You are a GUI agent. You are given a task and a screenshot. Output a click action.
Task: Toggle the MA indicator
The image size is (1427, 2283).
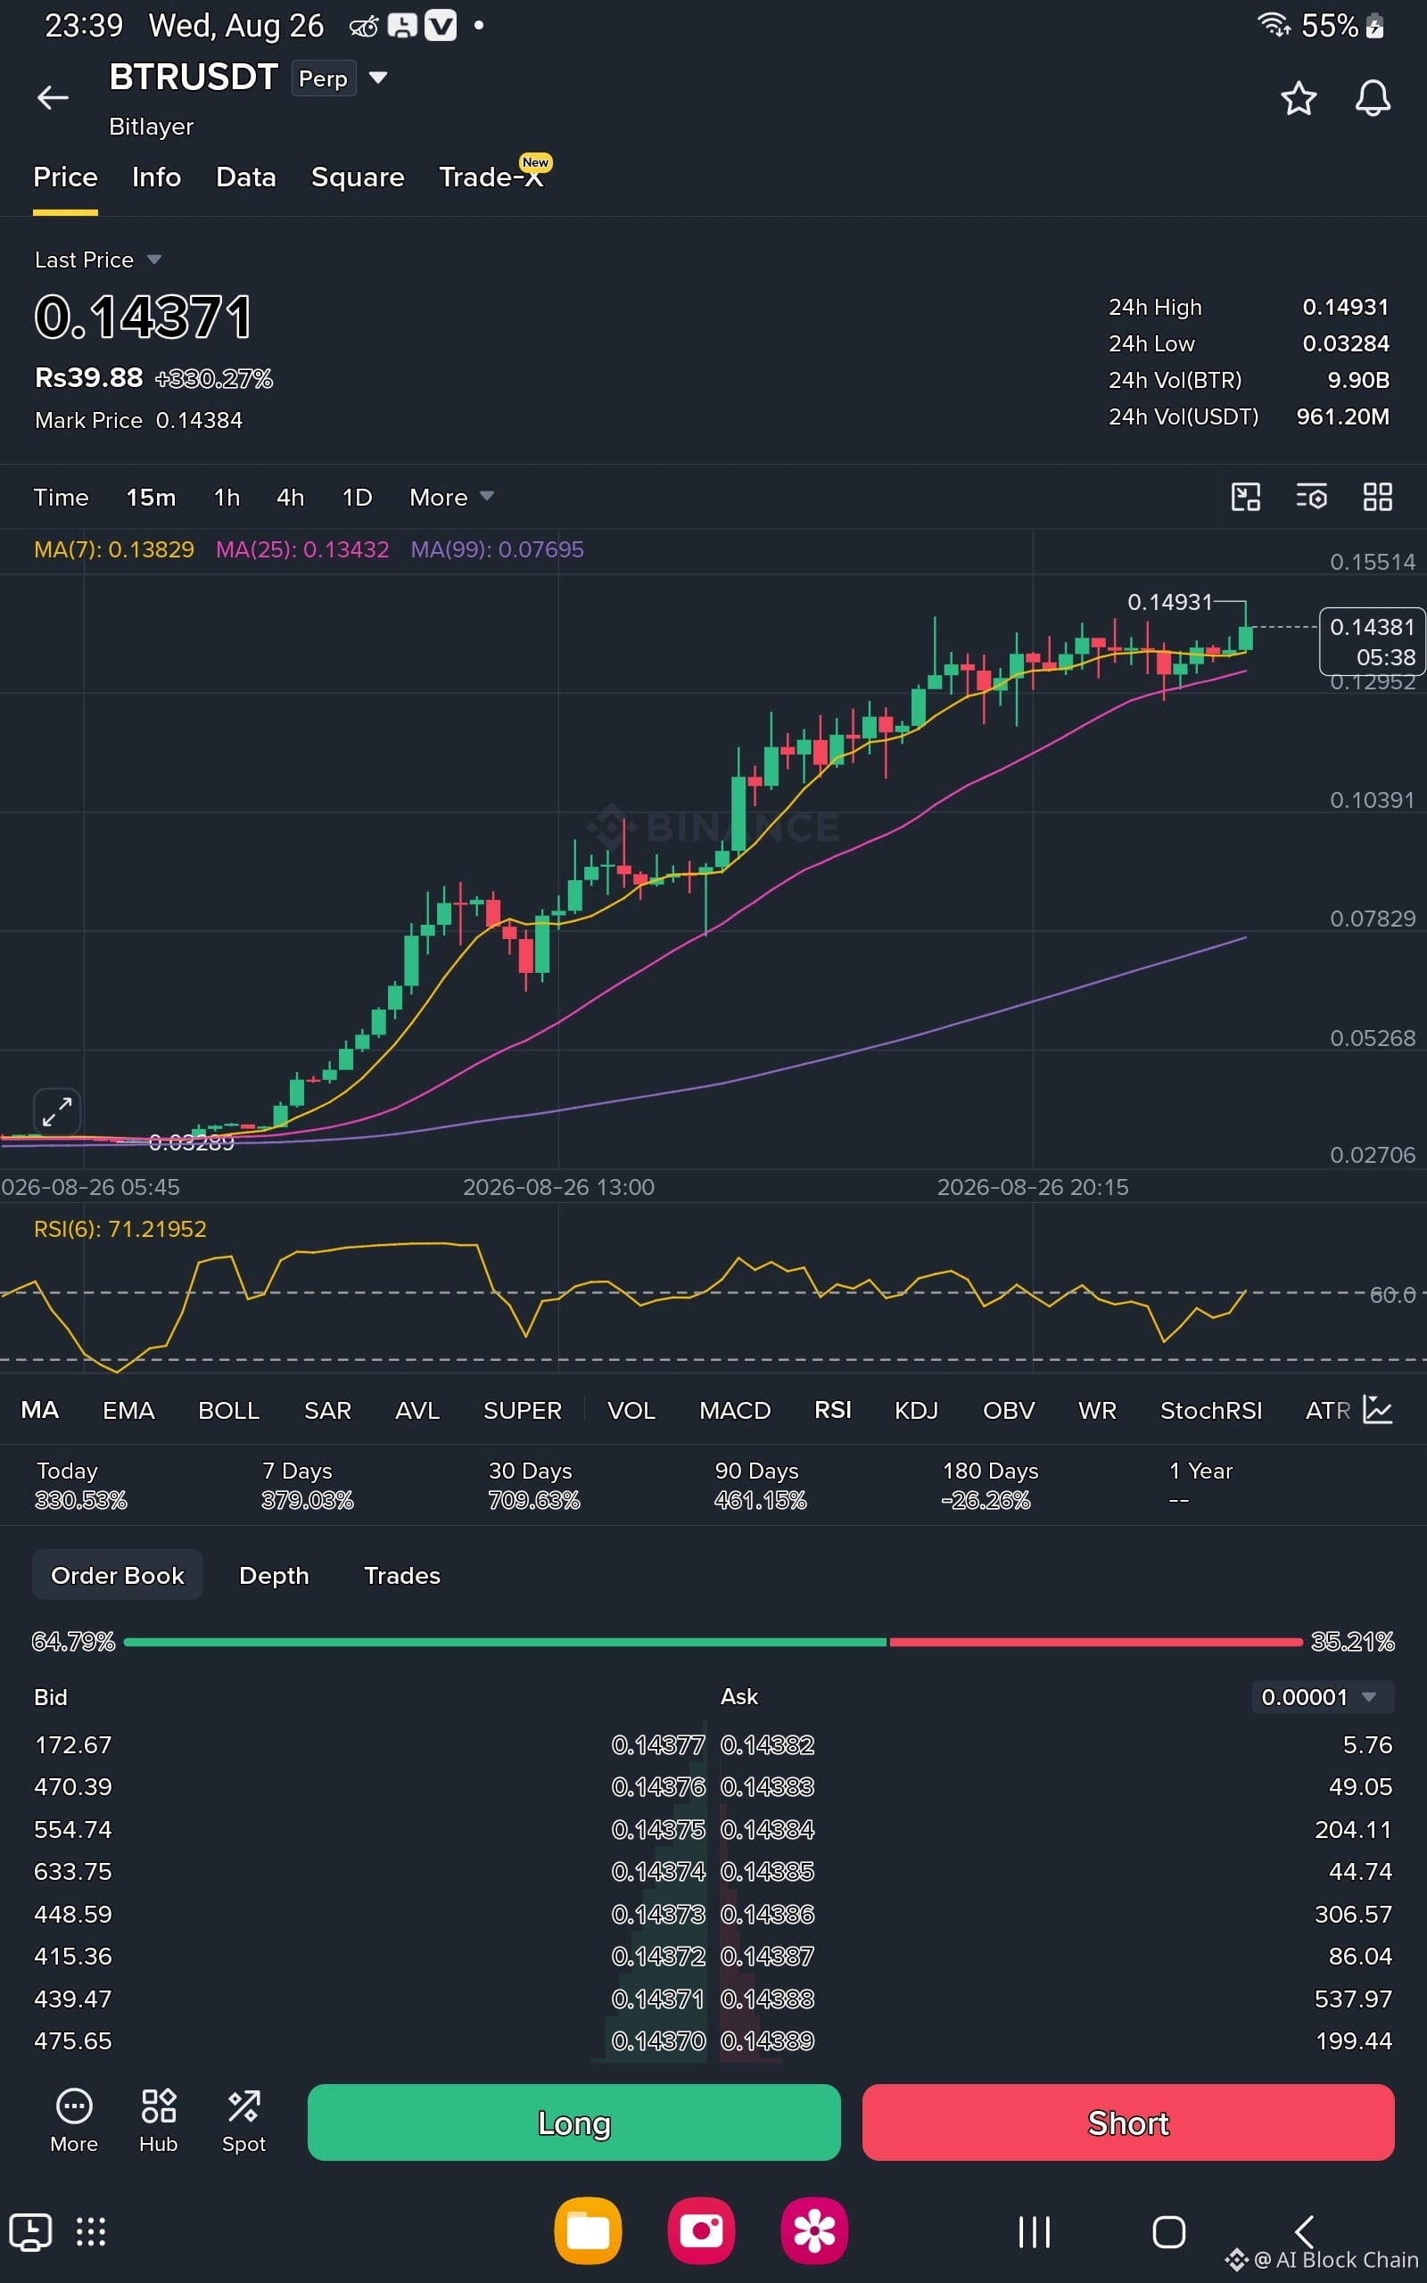click(x=39, y=1410)
